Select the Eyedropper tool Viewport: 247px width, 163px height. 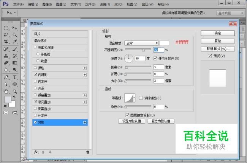15,42
